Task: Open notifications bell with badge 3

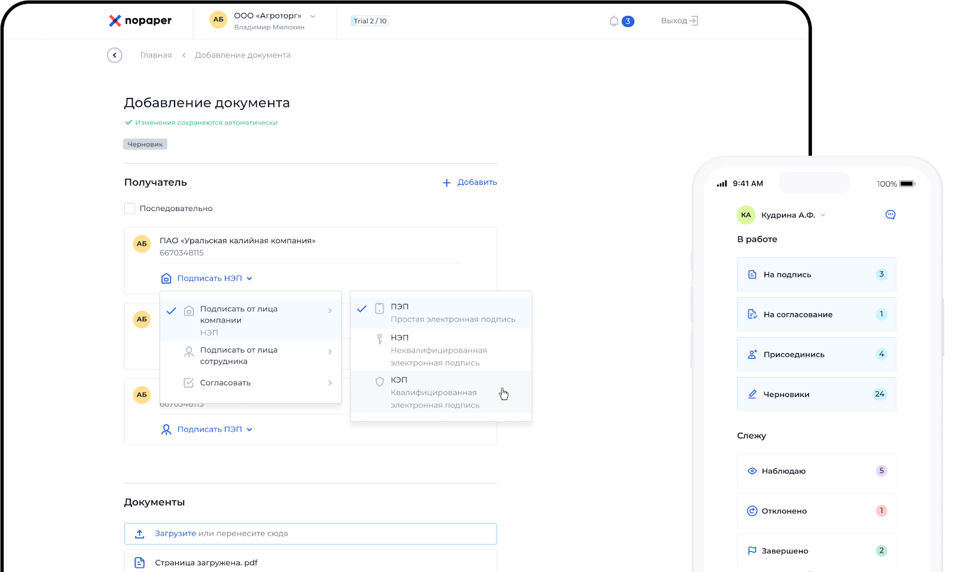Action: tap(621, 21)
